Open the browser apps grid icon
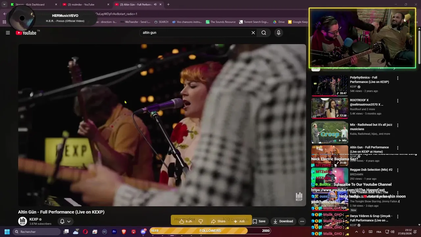The width and height of the screenshot is (421, 237). [x=4, y=22]
